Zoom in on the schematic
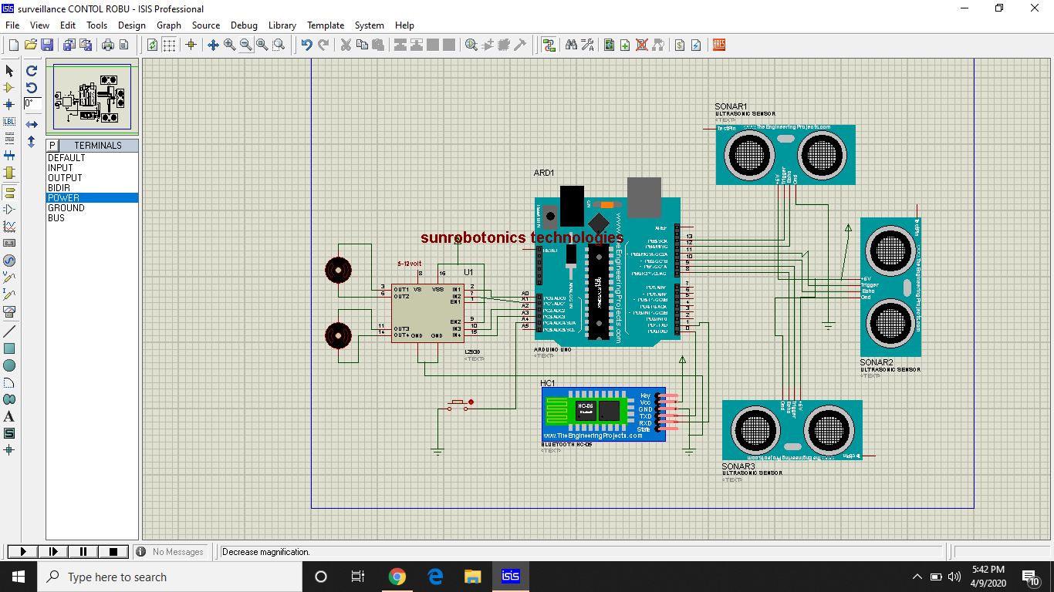 click(x=230, y=45)
